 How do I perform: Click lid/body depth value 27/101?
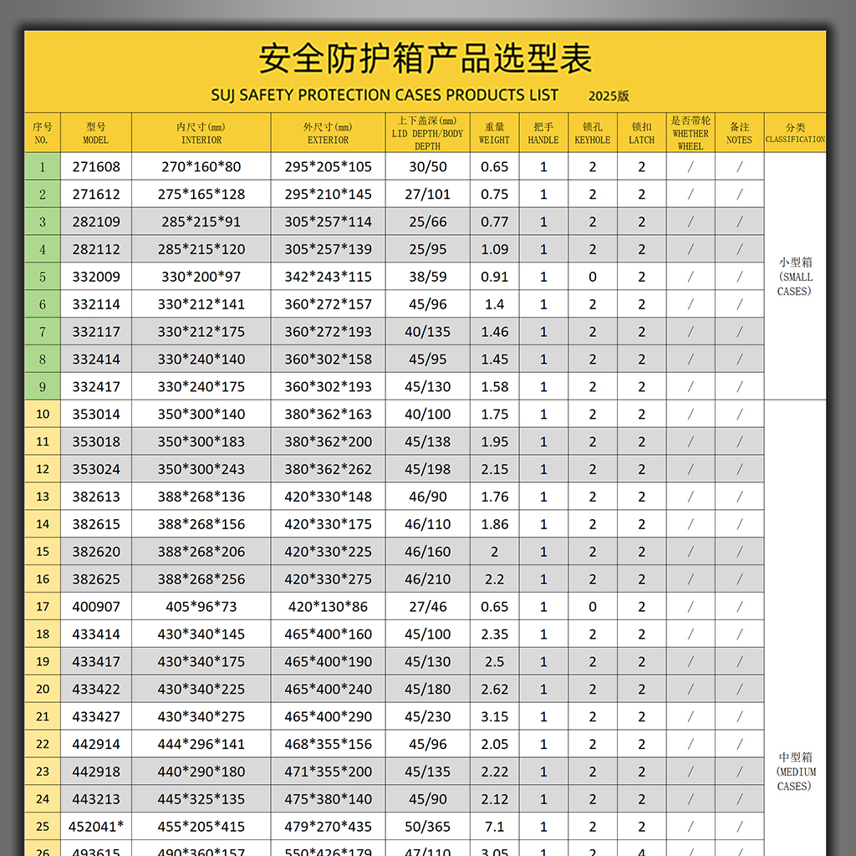click(x=427, y=194)
